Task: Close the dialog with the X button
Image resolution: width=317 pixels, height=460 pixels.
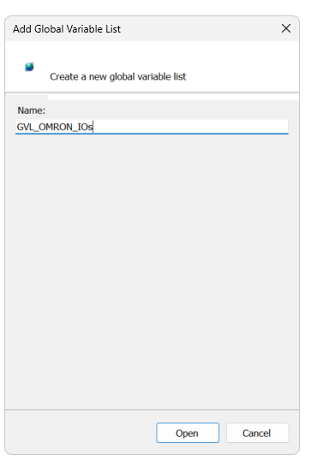Action: (286, 28)
